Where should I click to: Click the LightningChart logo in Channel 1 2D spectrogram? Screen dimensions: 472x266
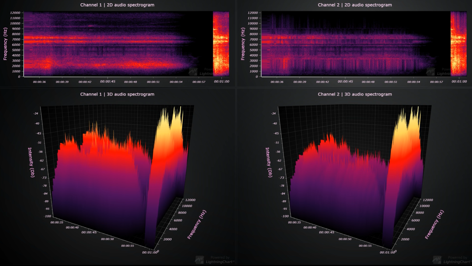[193, 72]
